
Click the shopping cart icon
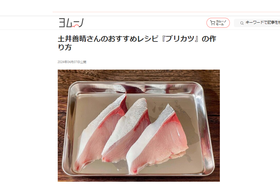click(212, 23)
